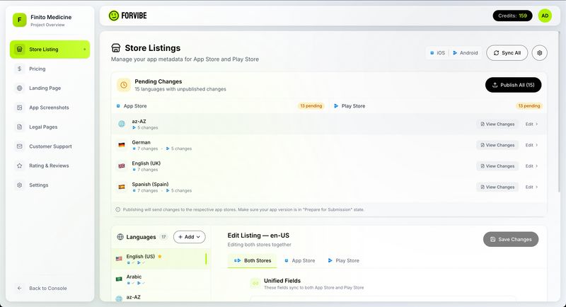Image resolution: width=566 pixels, height=307 pixels.
Task: Click the Pending Changes clock icon
Action: coord(123,85)
